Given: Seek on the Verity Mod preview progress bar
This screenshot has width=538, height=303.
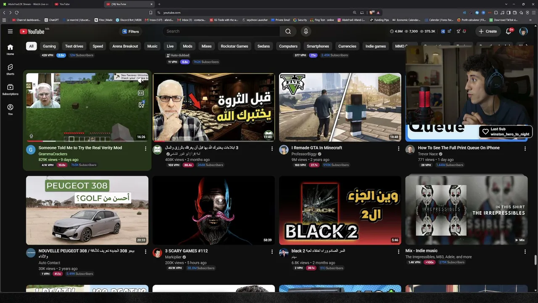Looking at the screenshot, I should 87,141.
